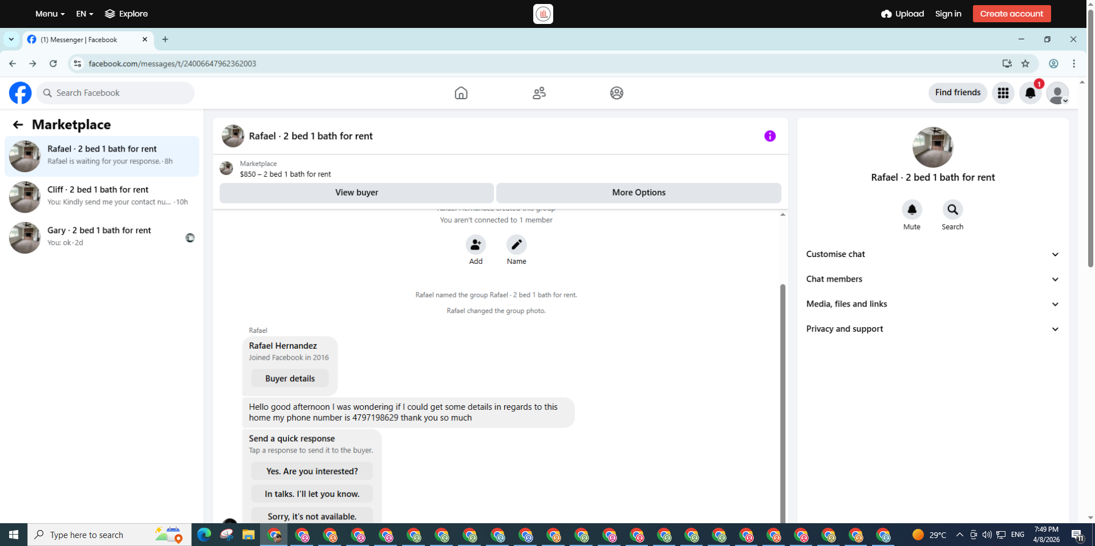This screenshot has height=546, width=1095.
Task: Open the Facebook menu grid icon
Action: pos(1003,93)
